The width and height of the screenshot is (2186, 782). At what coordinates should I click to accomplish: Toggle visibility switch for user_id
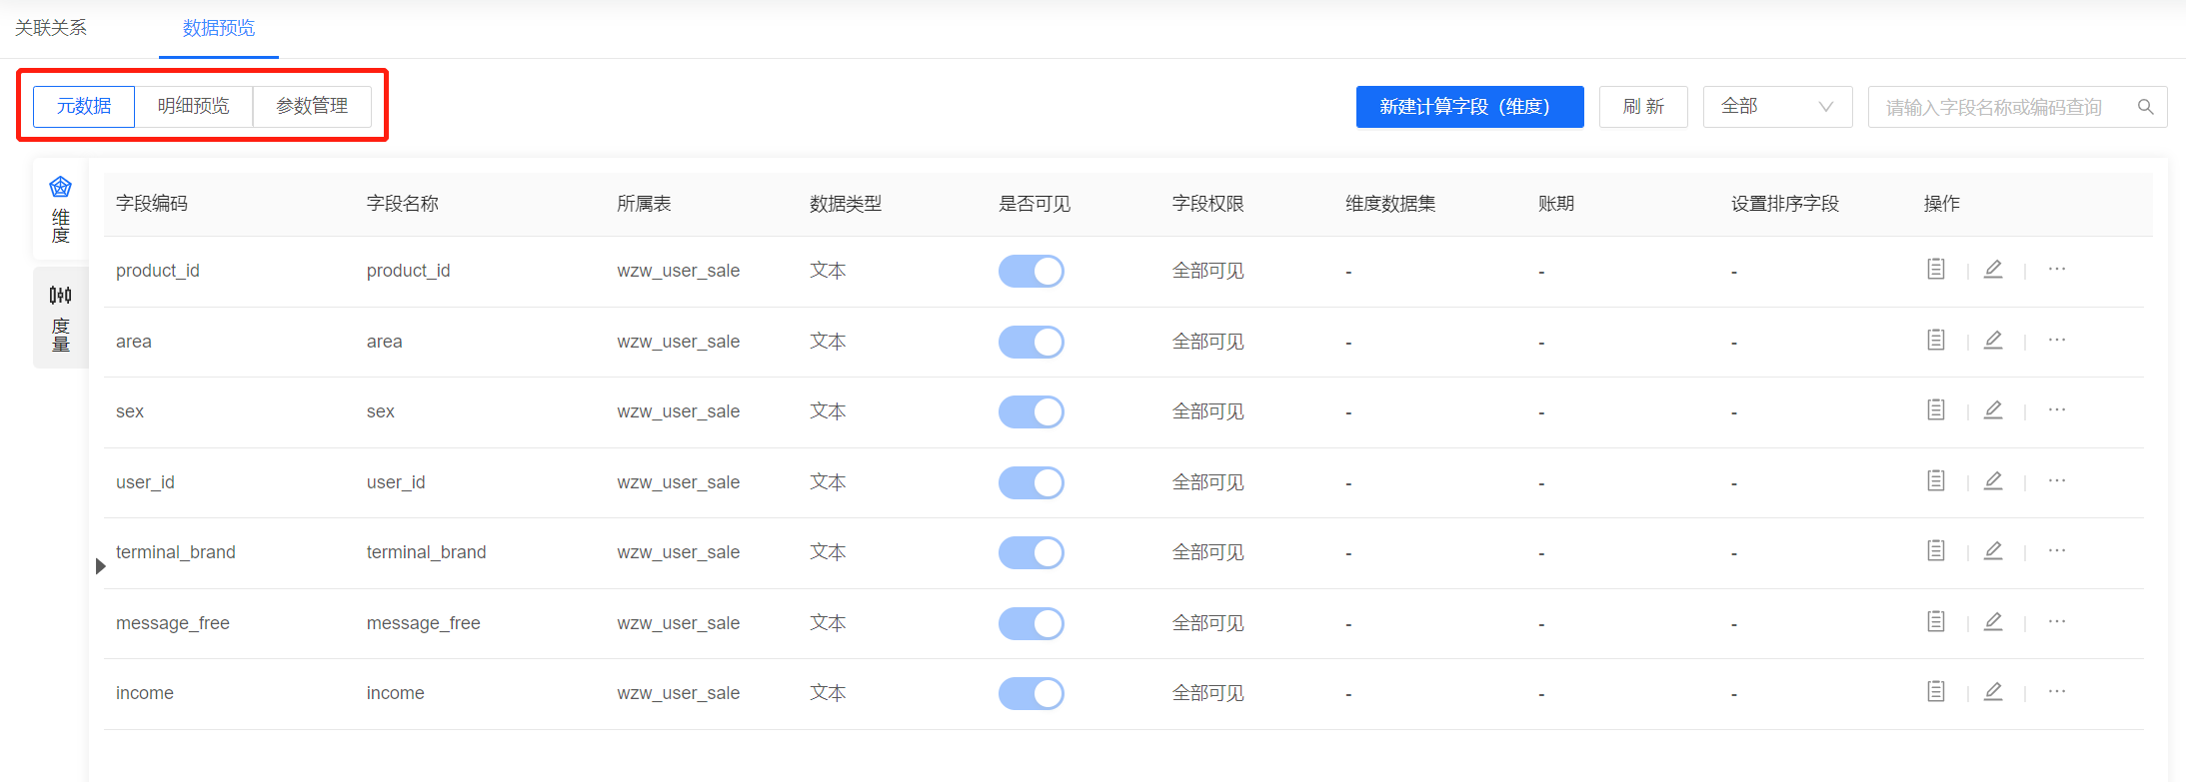click(x=1032, y=482)
